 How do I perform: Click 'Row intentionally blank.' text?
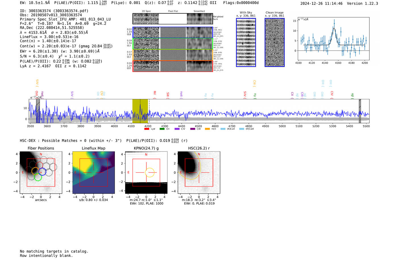46,256
